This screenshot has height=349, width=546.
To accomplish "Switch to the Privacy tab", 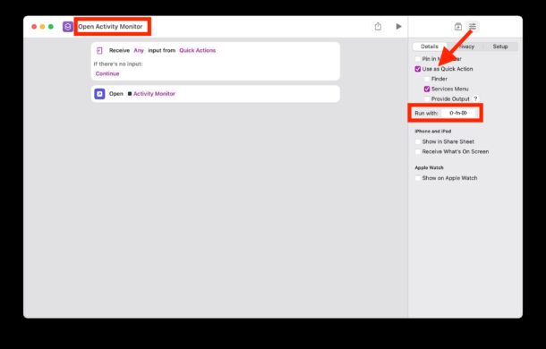I will (x=465, y=47).
